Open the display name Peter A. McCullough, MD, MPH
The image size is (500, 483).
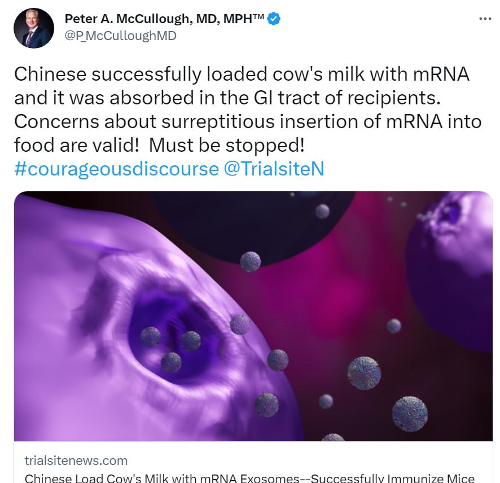(x=164, y=19)
